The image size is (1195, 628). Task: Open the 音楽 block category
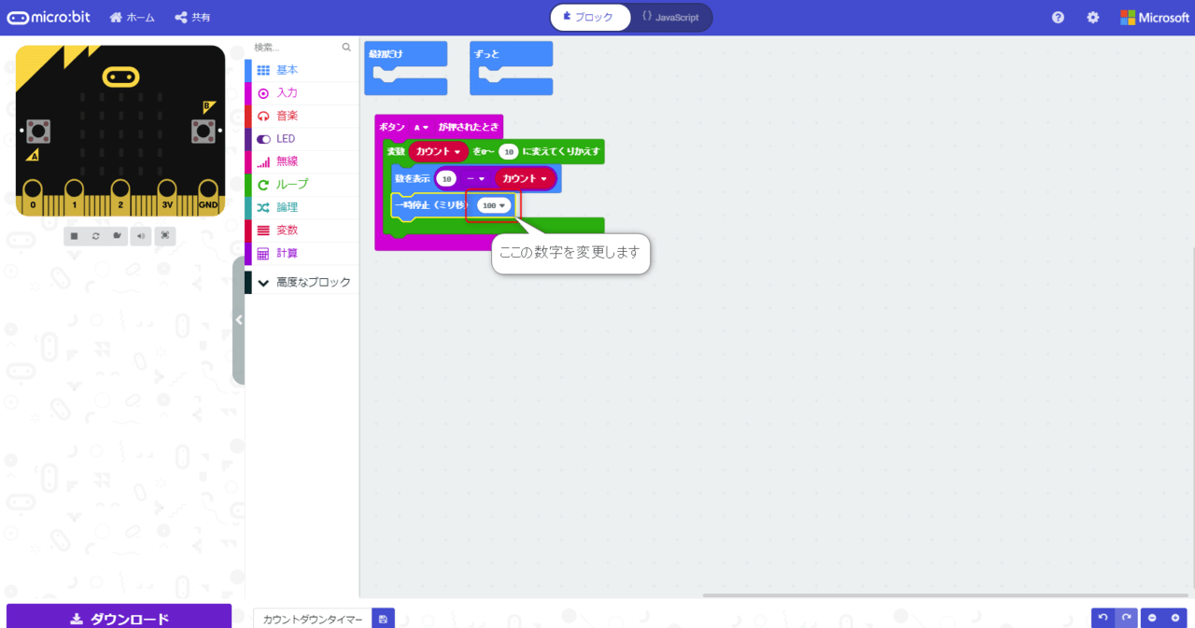(x=302, y=116)
